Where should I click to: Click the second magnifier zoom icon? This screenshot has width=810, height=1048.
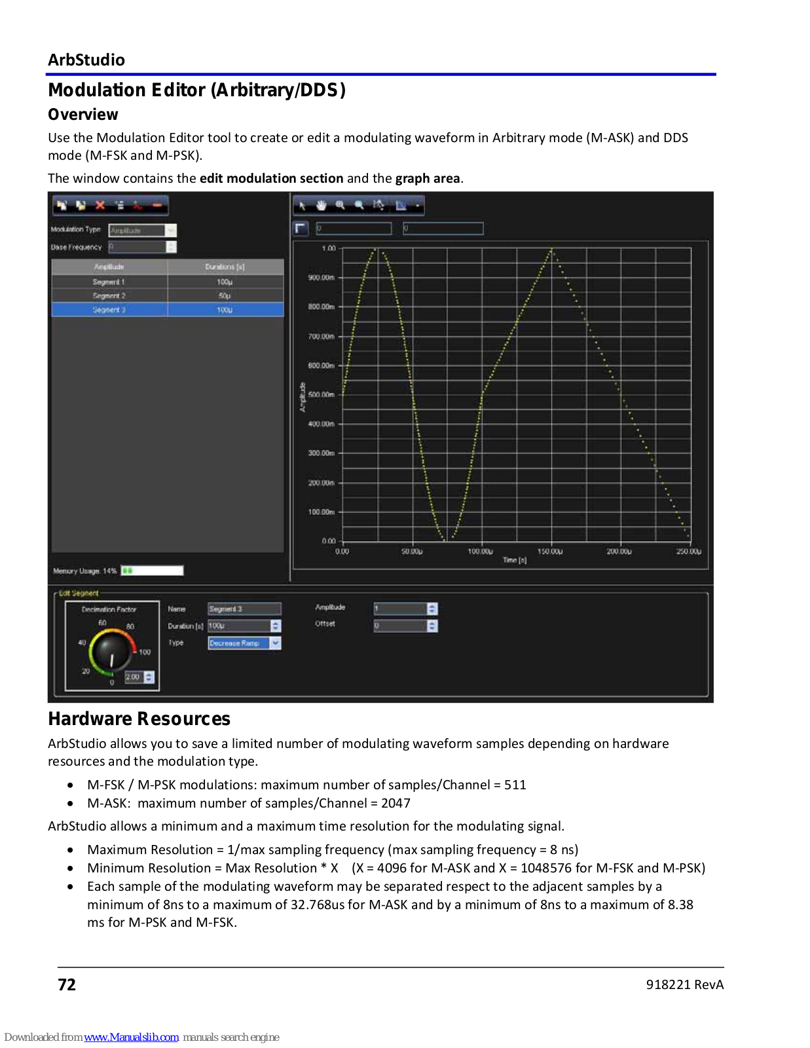[x=359, y=206]
